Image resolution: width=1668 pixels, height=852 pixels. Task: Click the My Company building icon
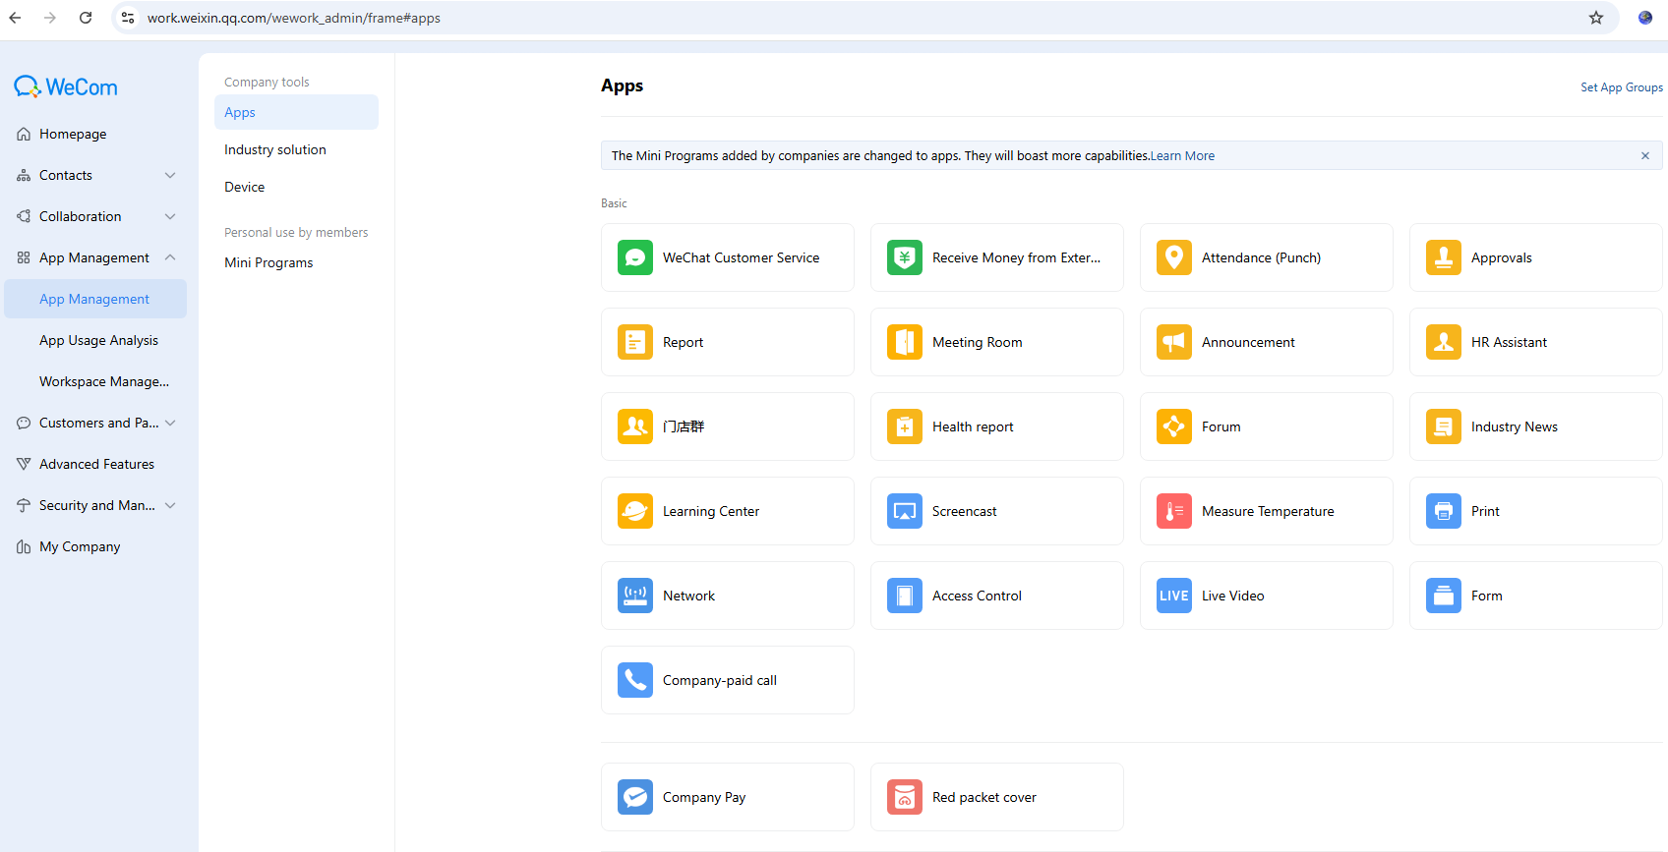[x=24, y=546]
